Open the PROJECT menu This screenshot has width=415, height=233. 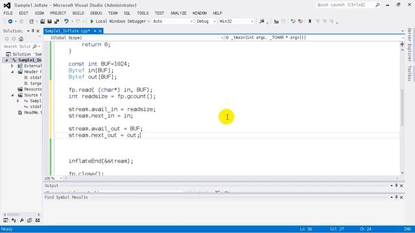tap(58, 13)
